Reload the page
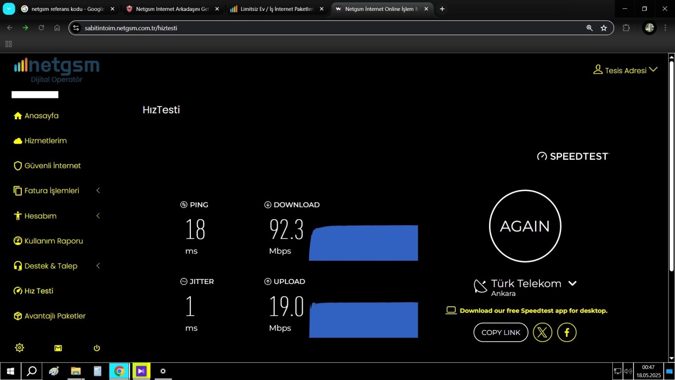The height and width of the screenshot is (380, 675). pos(41,28)
